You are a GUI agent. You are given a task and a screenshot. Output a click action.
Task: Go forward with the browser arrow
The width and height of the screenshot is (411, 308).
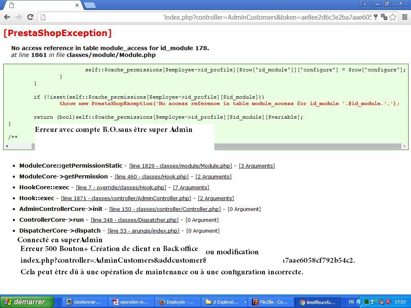18,17
